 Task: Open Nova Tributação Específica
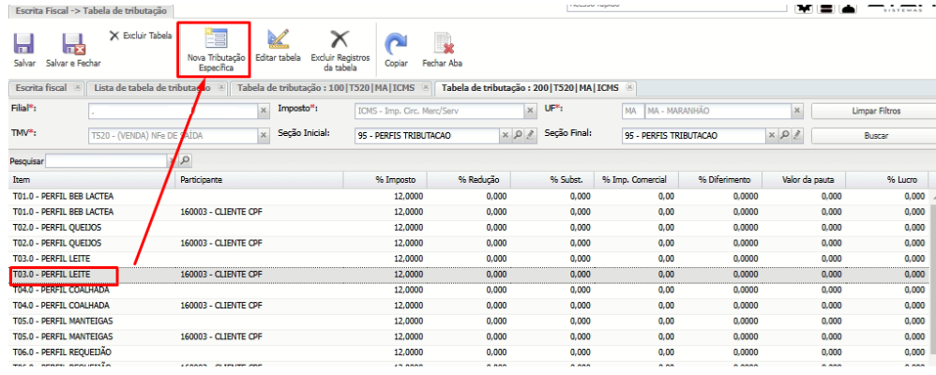click(x=216, y=51)
